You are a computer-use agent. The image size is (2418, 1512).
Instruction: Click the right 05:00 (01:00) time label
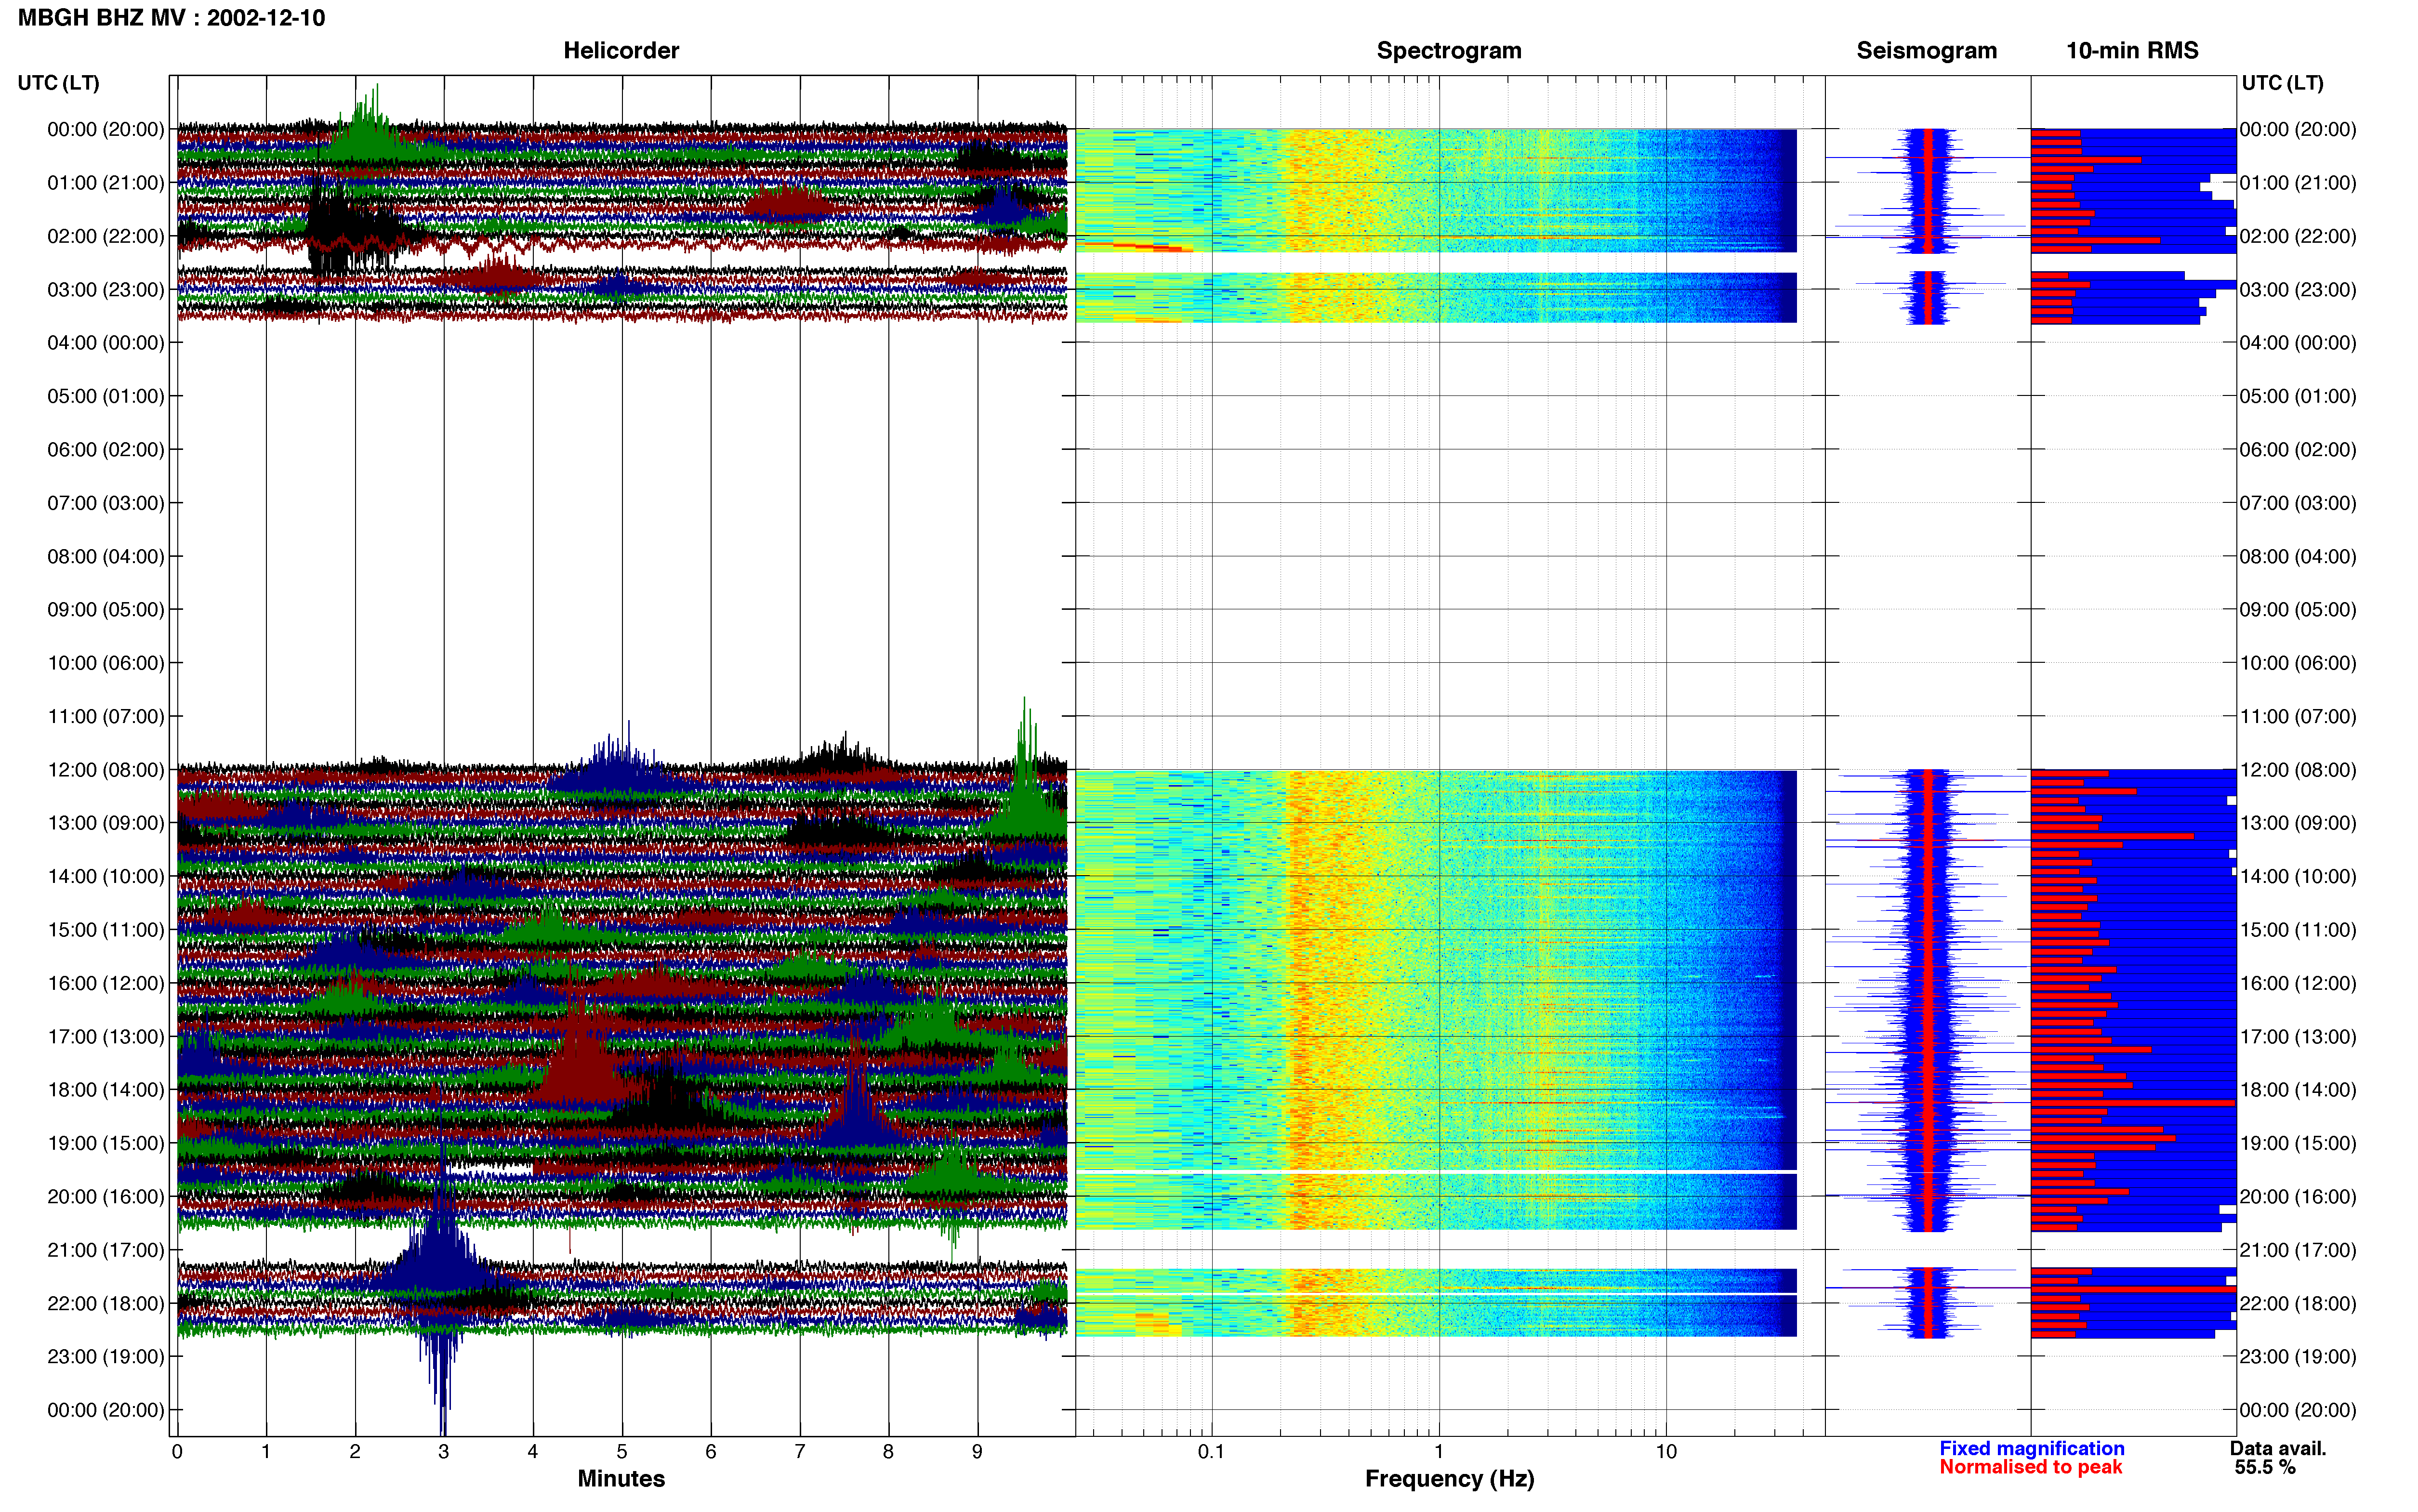coord(2298,396)
